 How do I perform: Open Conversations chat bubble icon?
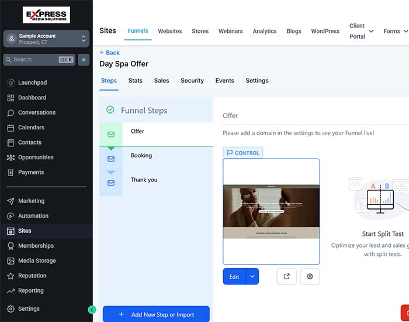(x=11, y=112)
